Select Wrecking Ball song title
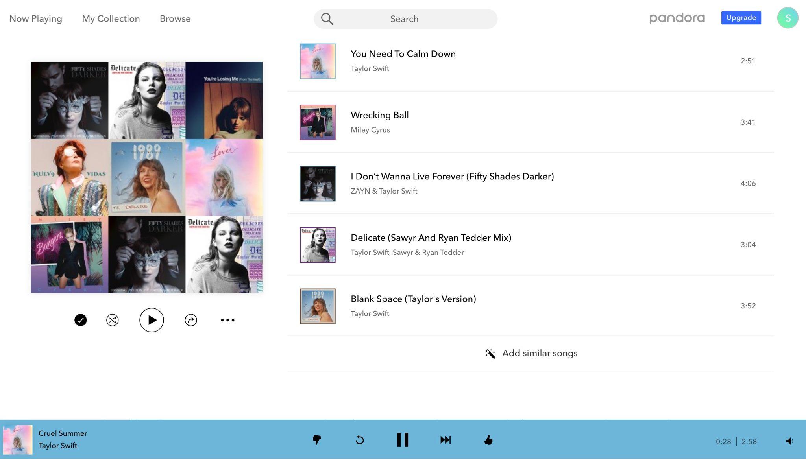806x459 pixels. 380,115
